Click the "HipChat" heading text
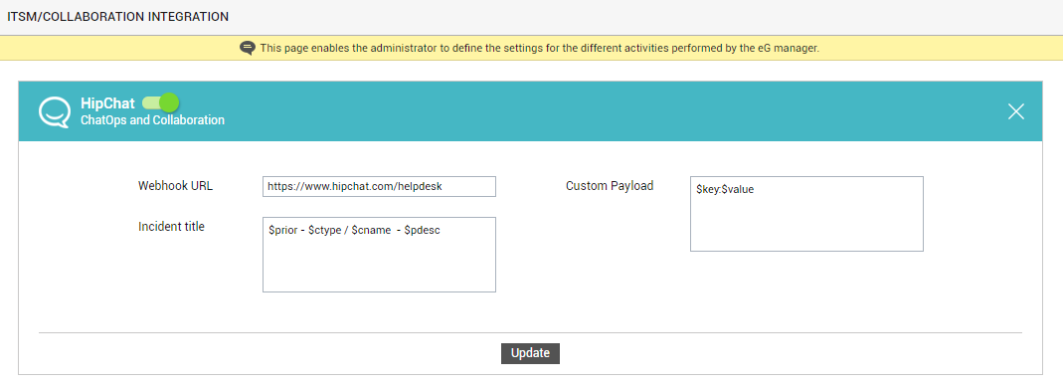Screen dimensions: 1063x386 [107, 103]
